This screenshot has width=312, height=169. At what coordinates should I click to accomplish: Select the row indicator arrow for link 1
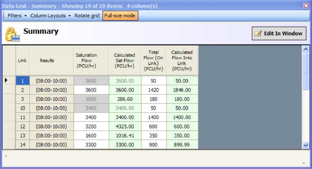tap(6, 80)
